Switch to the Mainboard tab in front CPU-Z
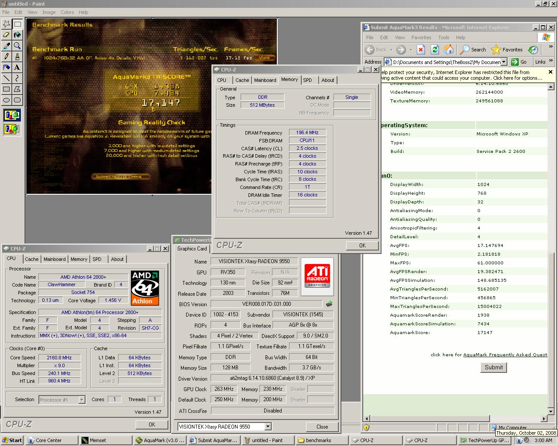 265,80
